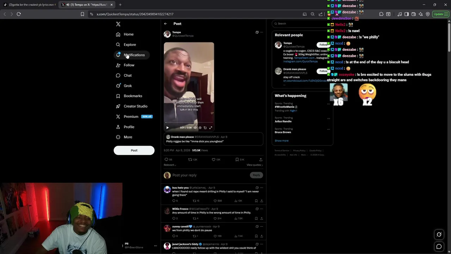
Task: Go back with the Post header arrow
Action: (166, 24)
